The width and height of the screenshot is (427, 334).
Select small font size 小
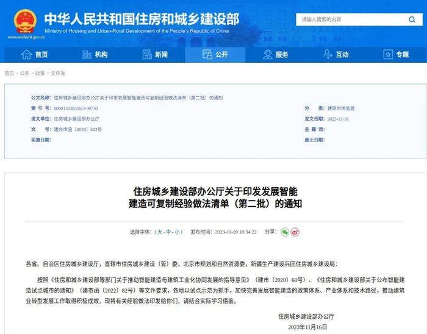[x=178, y=232]
